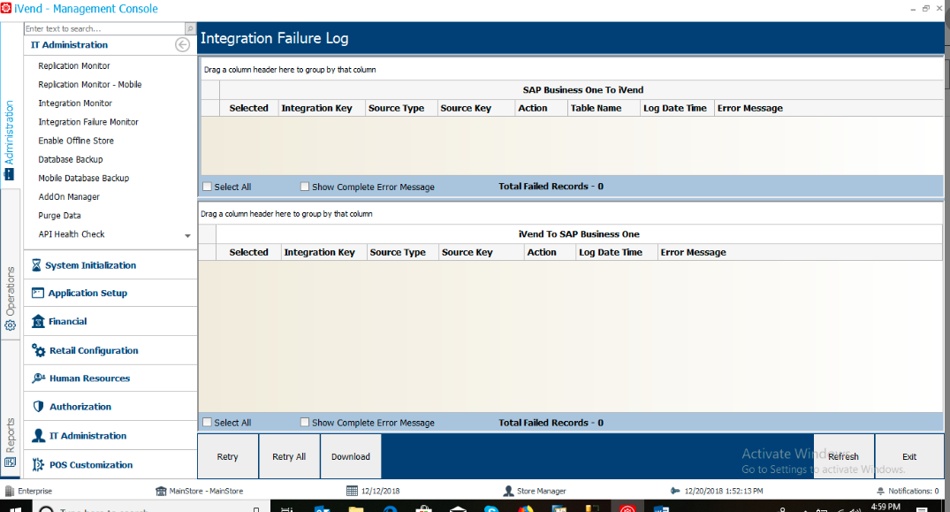950x512 pixels.
Task: Sort SAP-to-iVend grid by Log Date Time
Action: [677, 108]
